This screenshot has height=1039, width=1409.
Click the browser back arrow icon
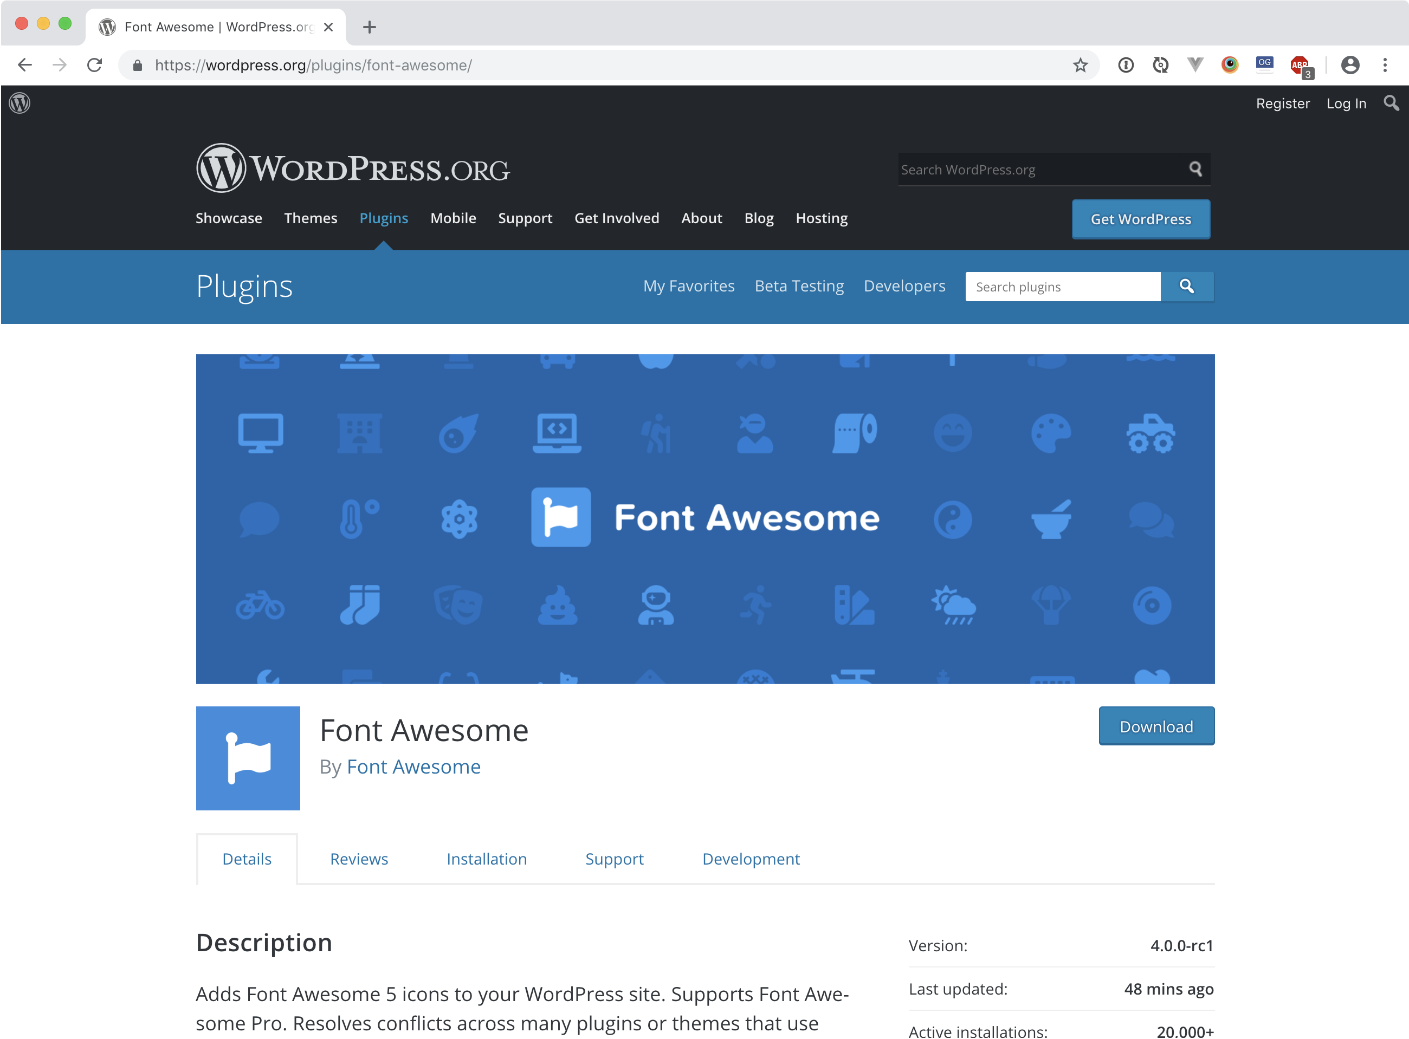click(x=25, y=66)
